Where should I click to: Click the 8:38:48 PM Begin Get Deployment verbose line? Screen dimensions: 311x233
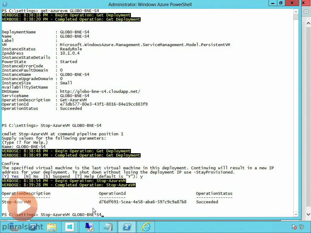[x=66, y=151]
